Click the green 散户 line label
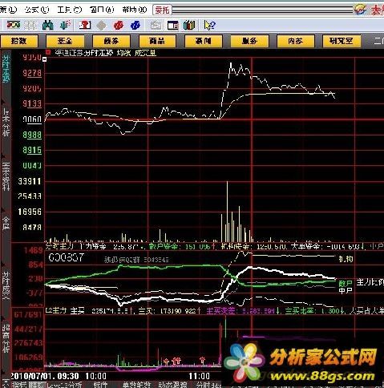Viewport: 384px width, 388px height. click(x=346, y=283)
